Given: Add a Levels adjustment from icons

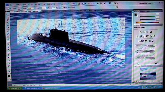Looking at the screenshot, I should pyautogui.click(x=144, y=32).
